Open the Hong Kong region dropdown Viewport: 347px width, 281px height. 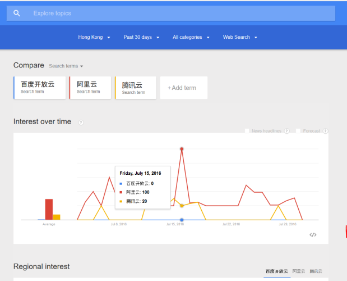tap(94, 37)
